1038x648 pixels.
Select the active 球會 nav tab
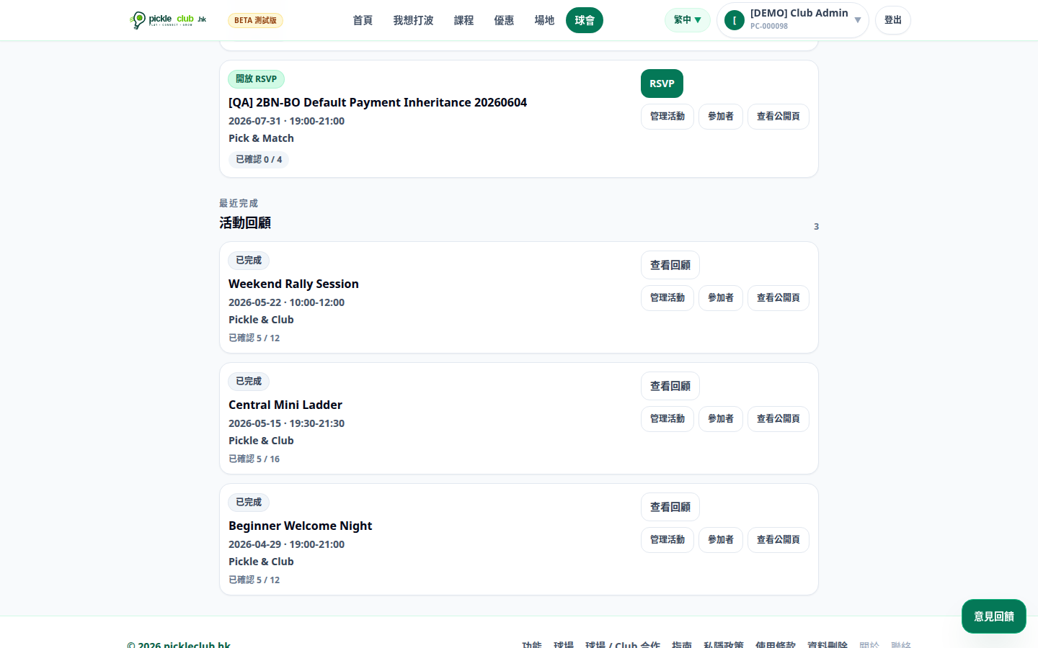point(585,20)
